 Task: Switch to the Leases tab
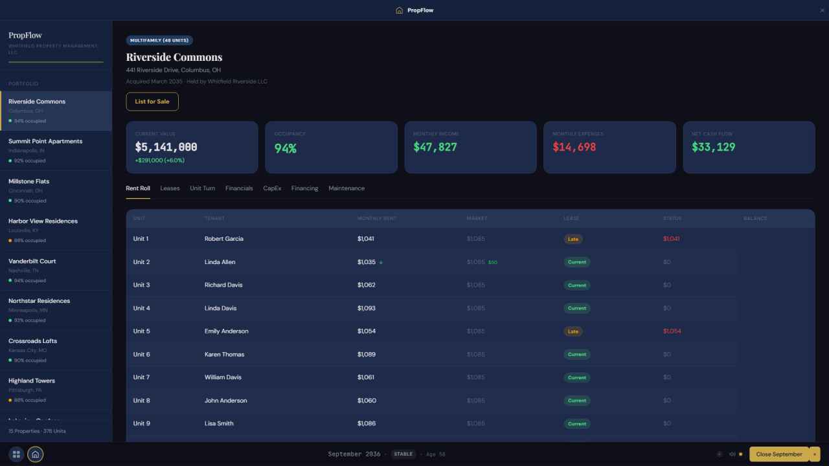click(x=170, y=188)
